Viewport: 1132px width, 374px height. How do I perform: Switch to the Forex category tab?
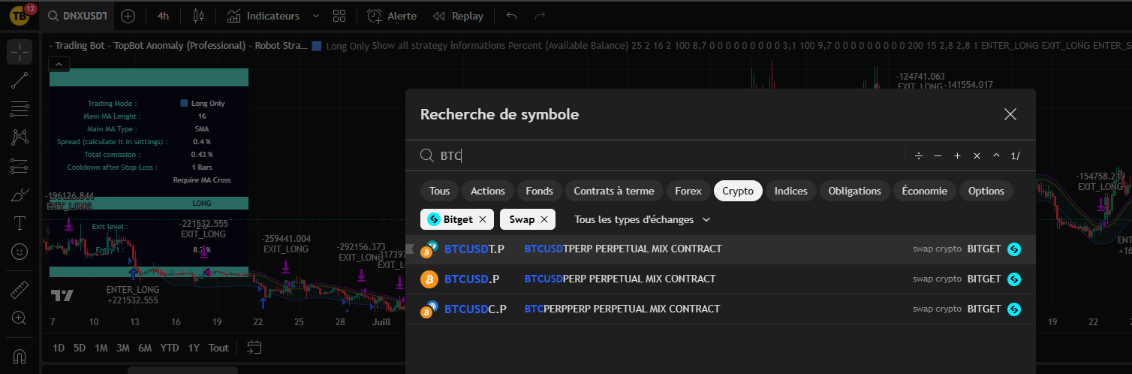coord(688,191)
